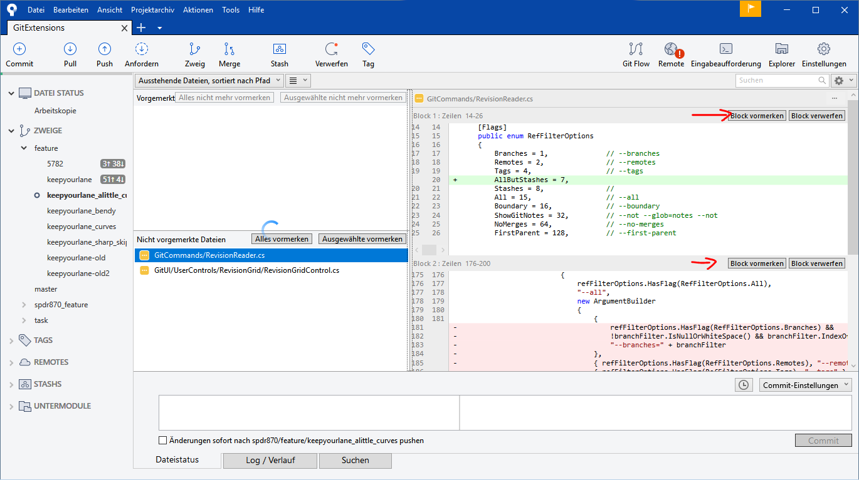Switch to the Suchen tab
Viewport: 859px width, 480px height.
(356, 461)
